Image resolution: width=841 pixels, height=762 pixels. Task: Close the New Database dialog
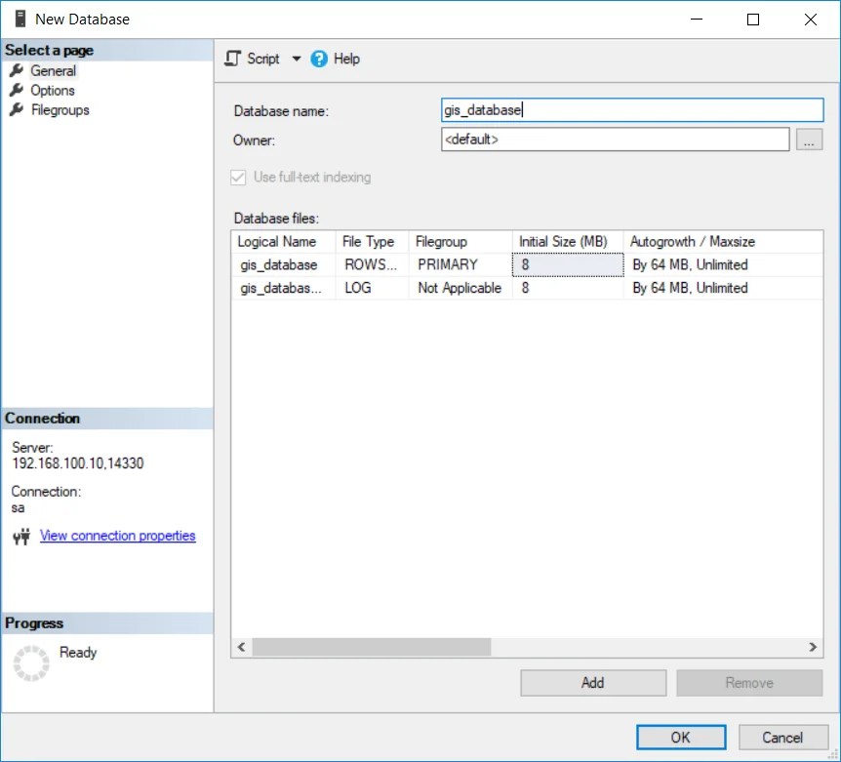pos(811,20)
